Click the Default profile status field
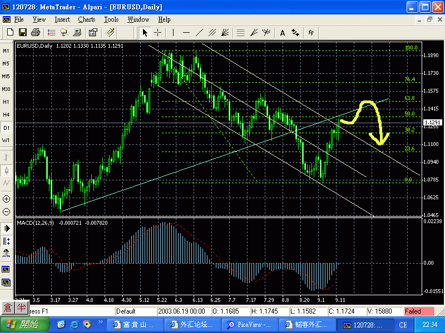Image resolution: width=445 pixels, height=333 pixels. point(135,311)
